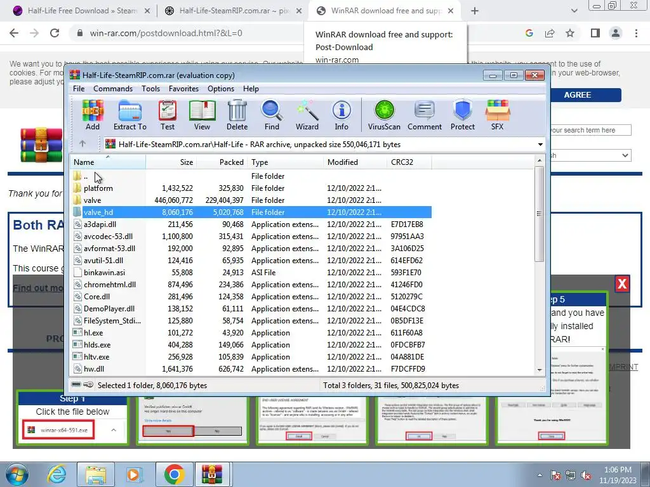Go back in the Chrome browser
Screen dimensions: 650x487
(14, 33)
